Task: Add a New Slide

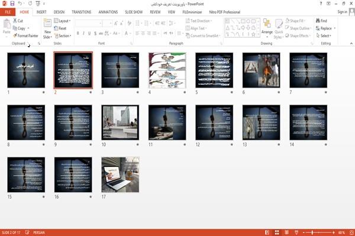Action: click(x=47, y=28)
